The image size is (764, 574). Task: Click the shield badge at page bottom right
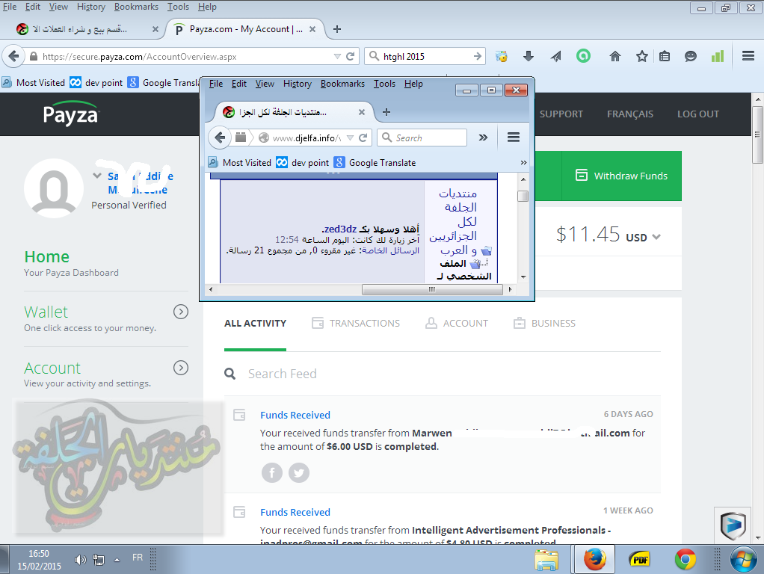coord(733,525)
